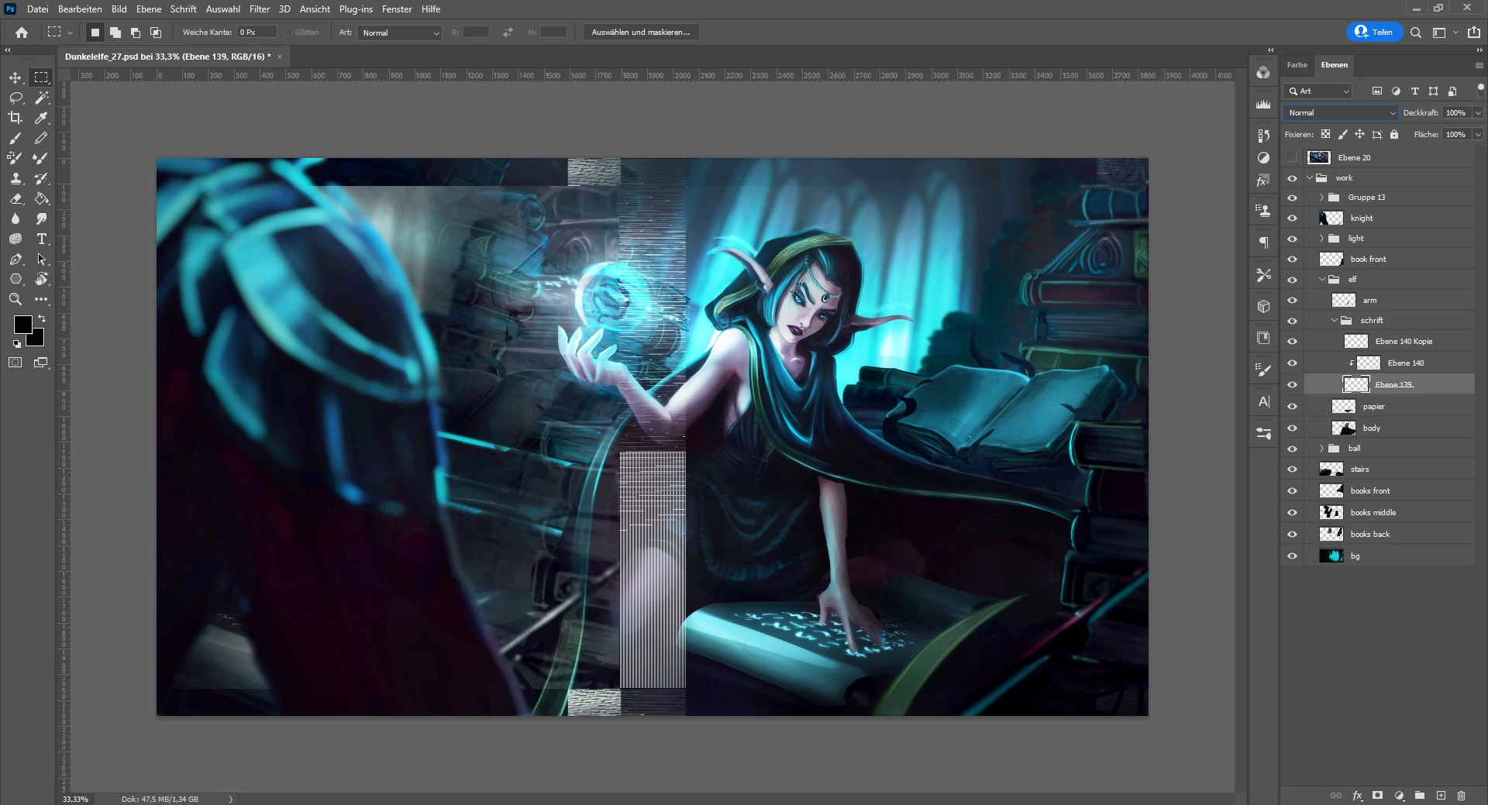1488x805 pixels.
Task: Select the Eraser tool
Action: [15, 198]
